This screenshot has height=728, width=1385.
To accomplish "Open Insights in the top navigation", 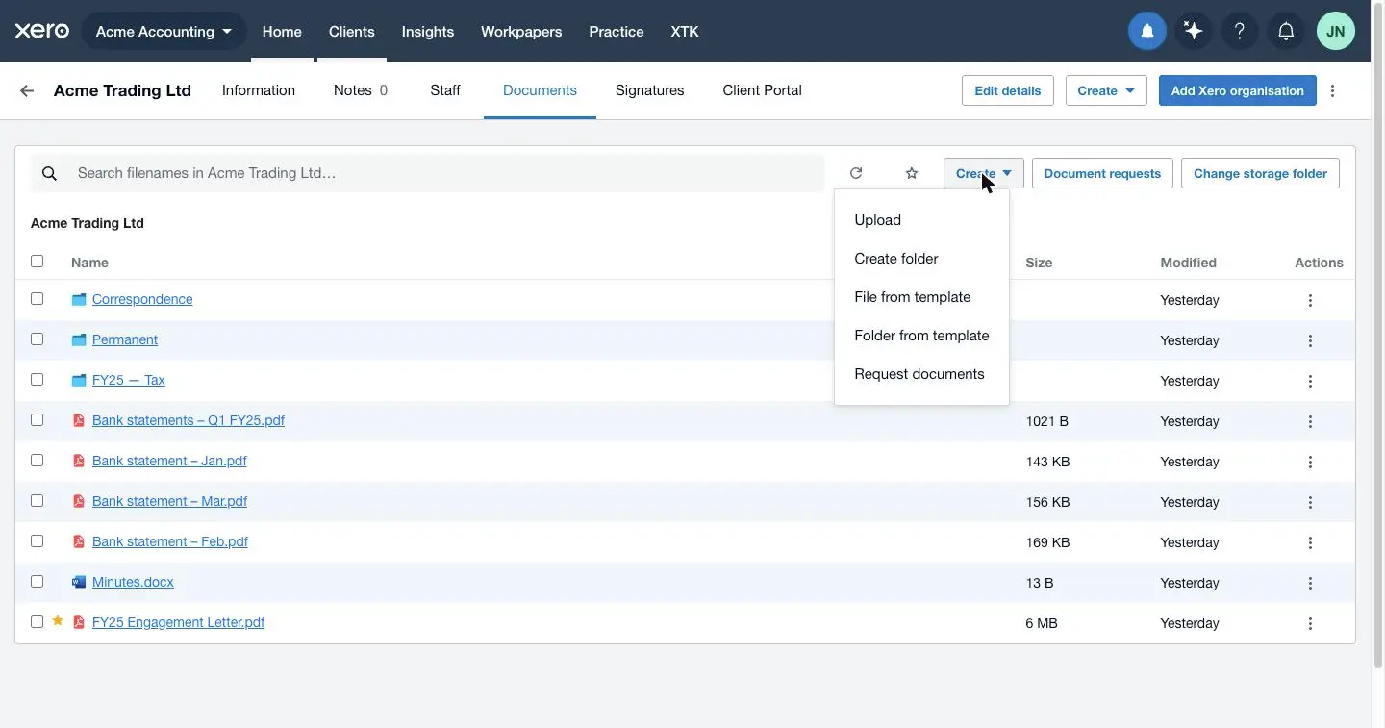I will (x=428, y=32).
